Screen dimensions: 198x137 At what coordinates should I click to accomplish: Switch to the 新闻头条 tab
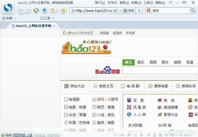(185, 86)
